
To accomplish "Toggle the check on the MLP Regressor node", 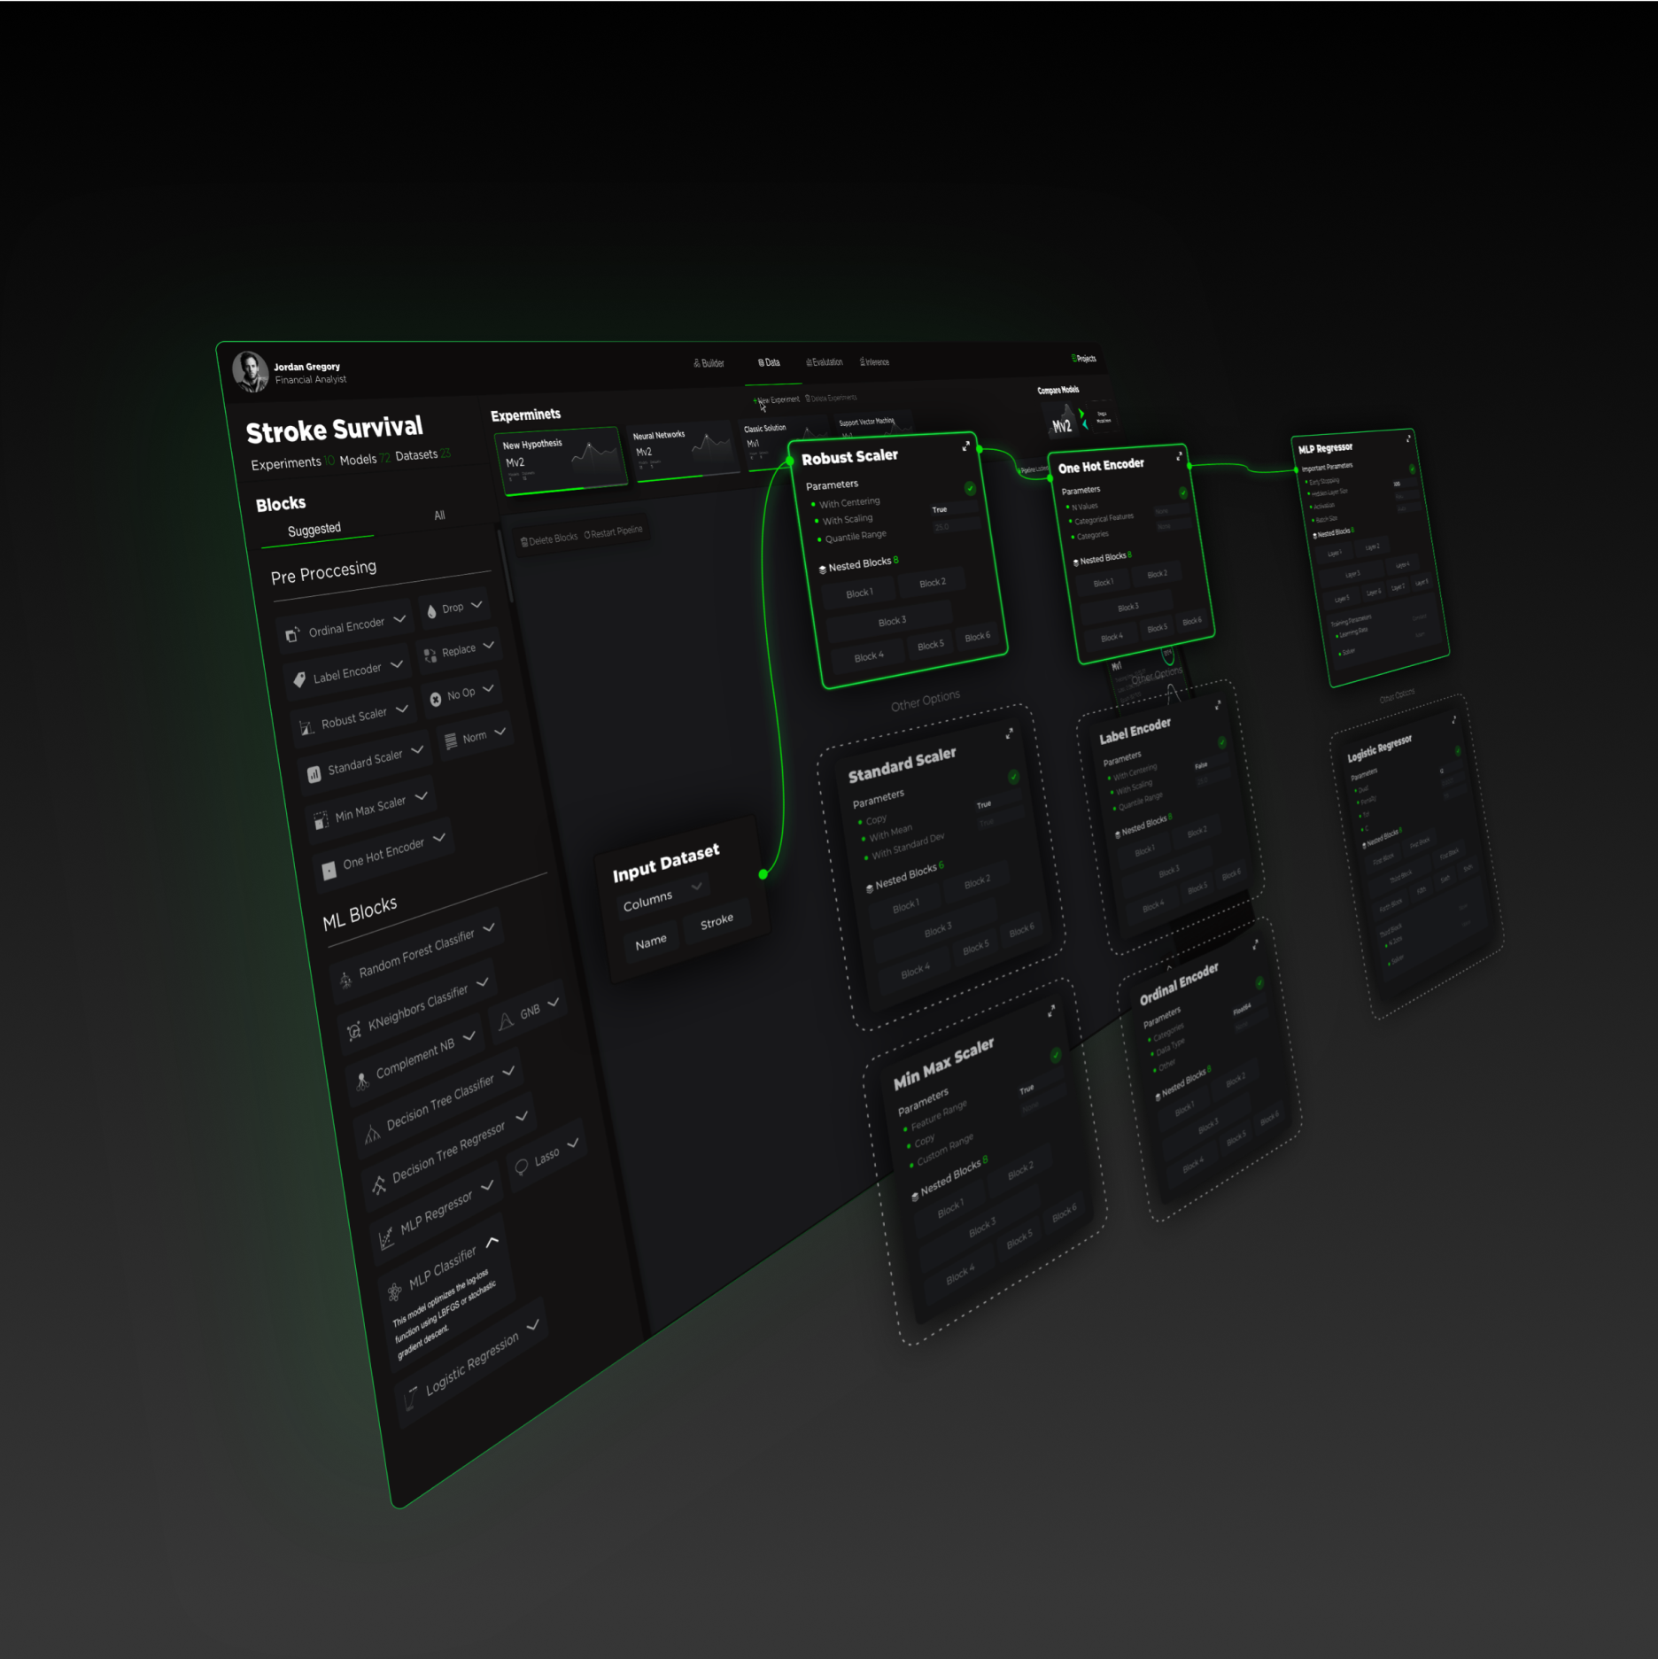I will pyautogui.click(x=1412, y=469).
